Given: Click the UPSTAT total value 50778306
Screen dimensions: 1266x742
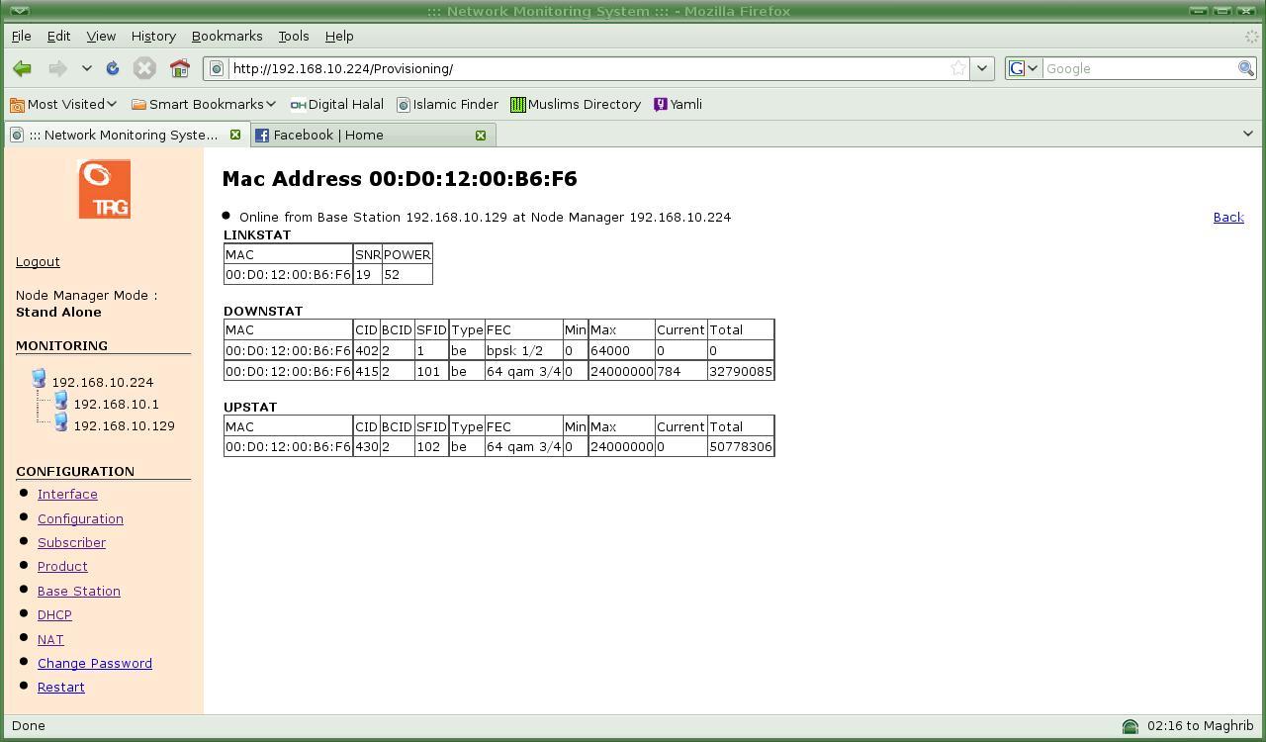Looking at the screenshot, I should coord(741,447).
